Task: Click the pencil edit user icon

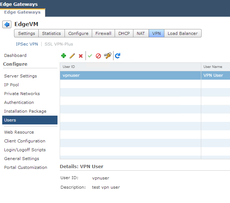Action: pos(72,56)
